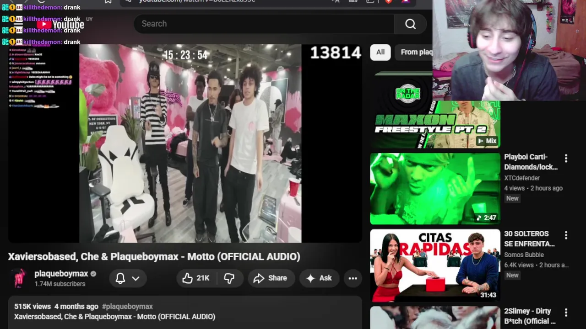Open the 2Slimey video thumbnail
This screenshot has width=586, height=329.
[x=435, y=318]
